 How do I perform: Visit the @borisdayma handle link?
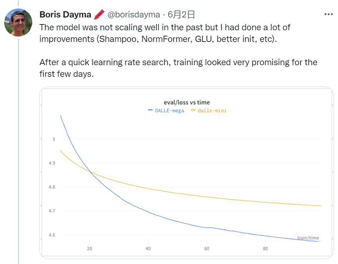tap(133, 15)
